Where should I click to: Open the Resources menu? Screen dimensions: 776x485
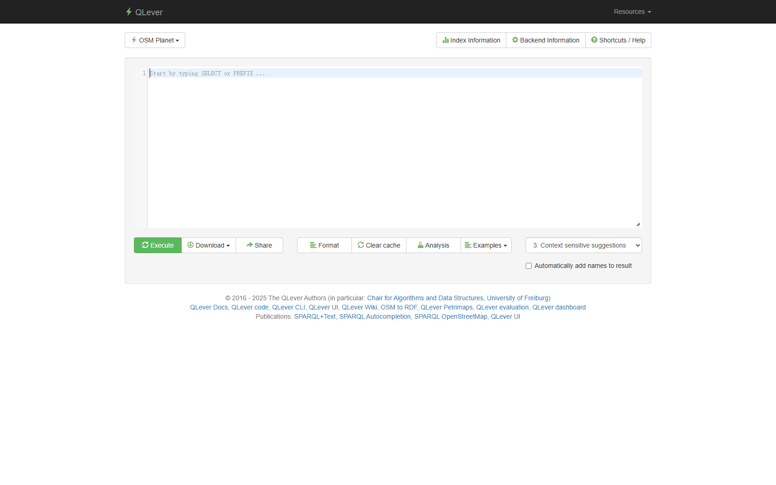click(x=632, y=12)
